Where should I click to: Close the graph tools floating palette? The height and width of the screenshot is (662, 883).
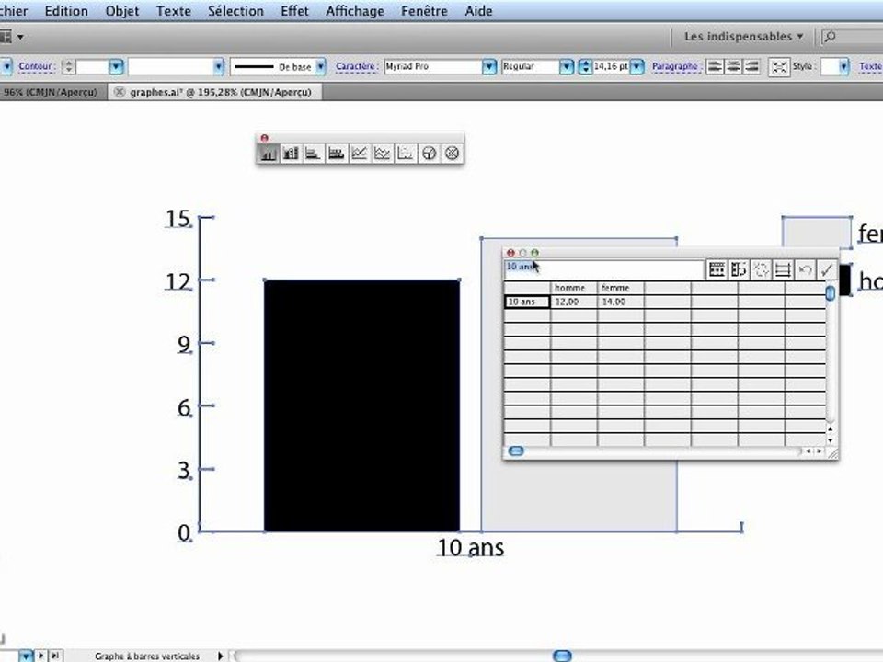265,138
